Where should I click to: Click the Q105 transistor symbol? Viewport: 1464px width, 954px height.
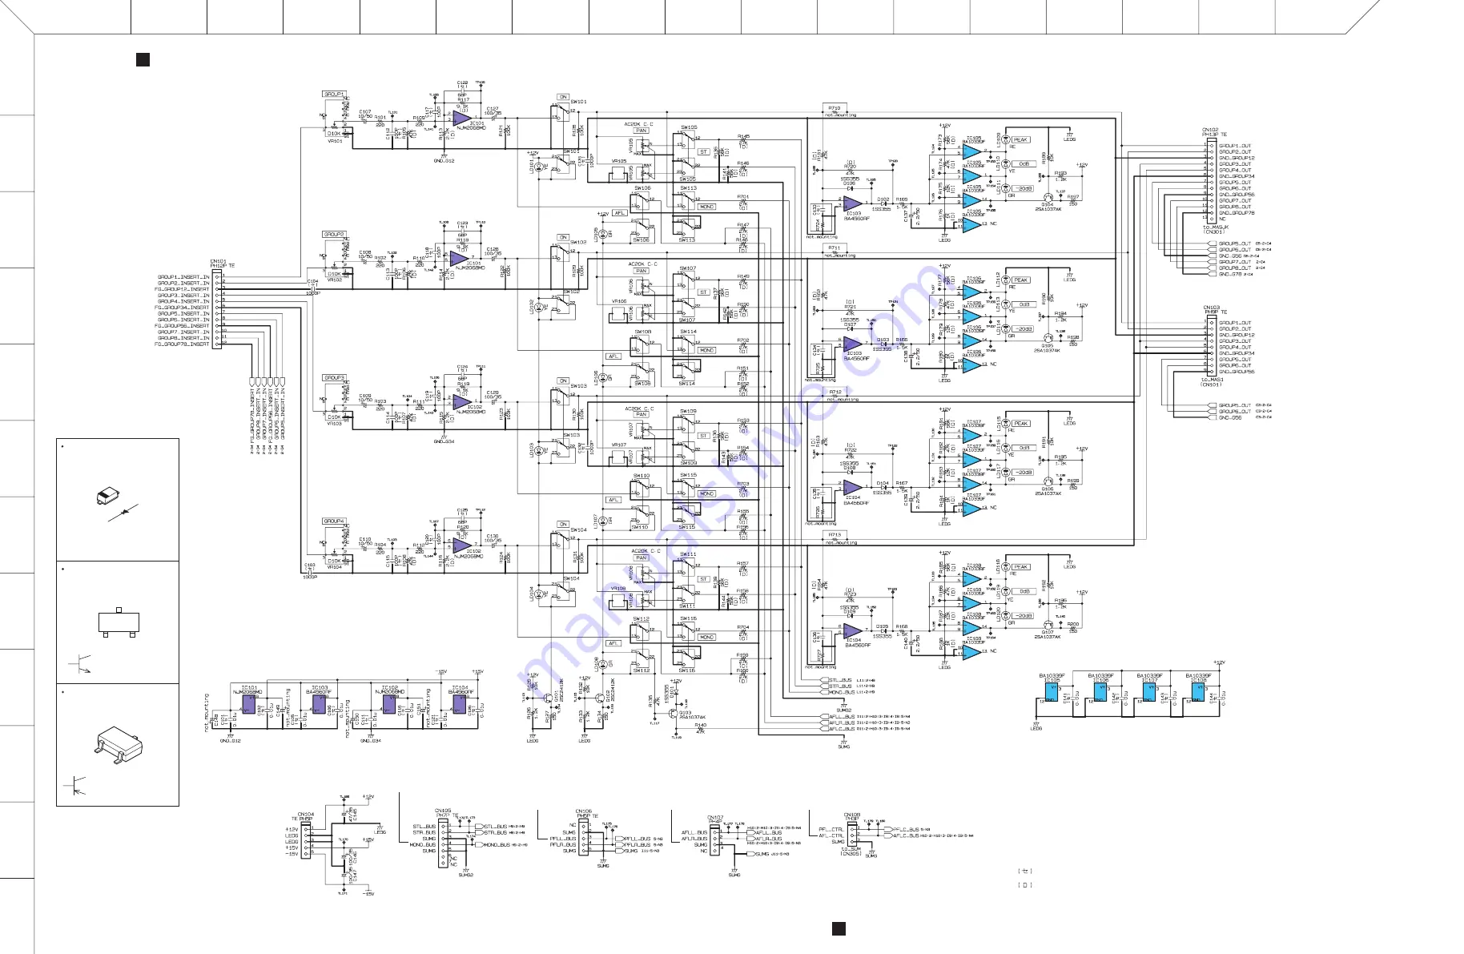pos(1048,337)
